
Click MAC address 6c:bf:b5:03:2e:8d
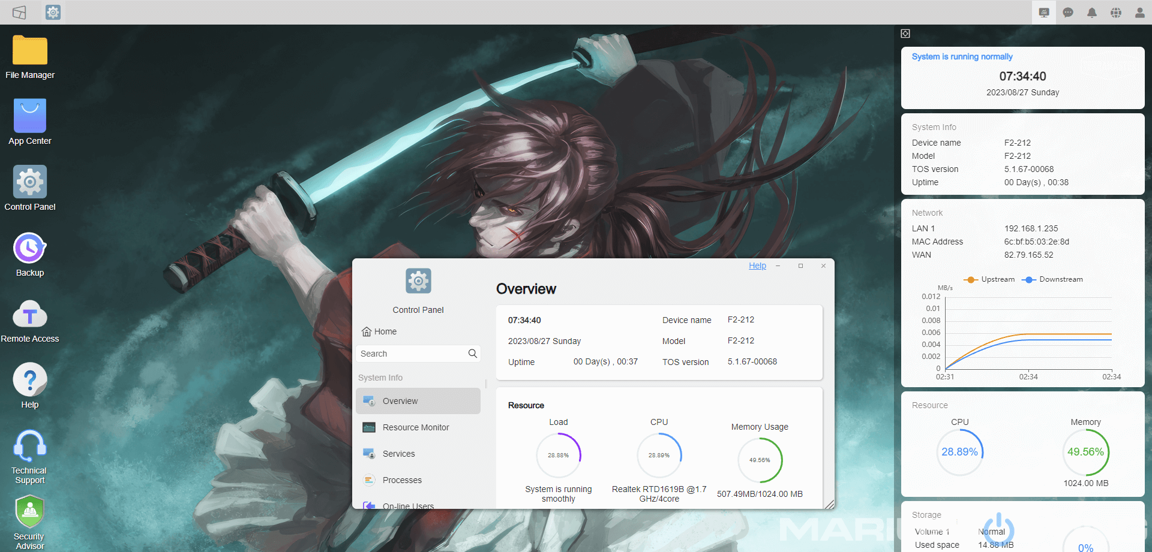coord(1037,242)
